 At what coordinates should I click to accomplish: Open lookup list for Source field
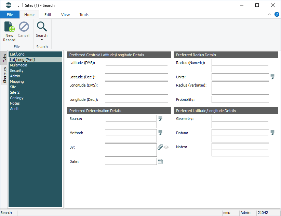pyautogui.click(x=160, y=119)
